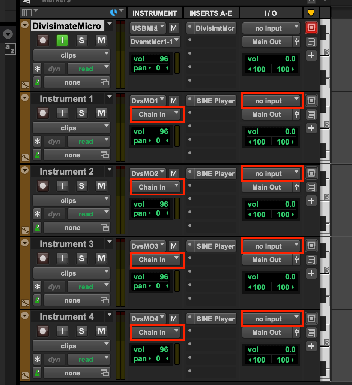
Task: Open the clips view dropdown on Instrument 1
Action: (x=71, y=128)
